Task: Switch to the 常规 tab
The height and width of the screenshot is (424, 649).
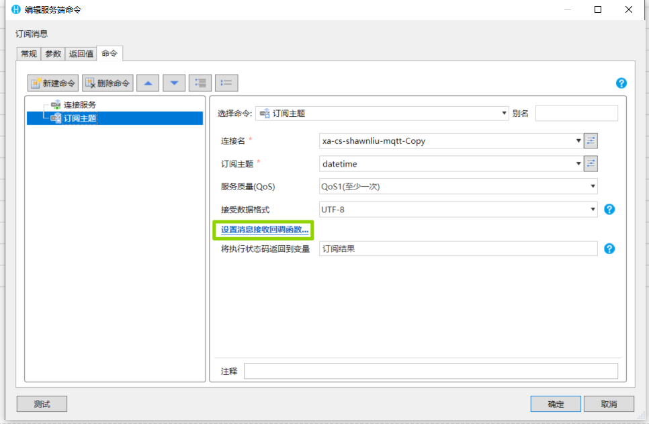Action: tap(29, 54)
